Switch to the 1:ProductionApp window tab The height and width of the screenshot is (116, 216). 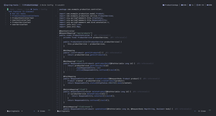point(30,5)
